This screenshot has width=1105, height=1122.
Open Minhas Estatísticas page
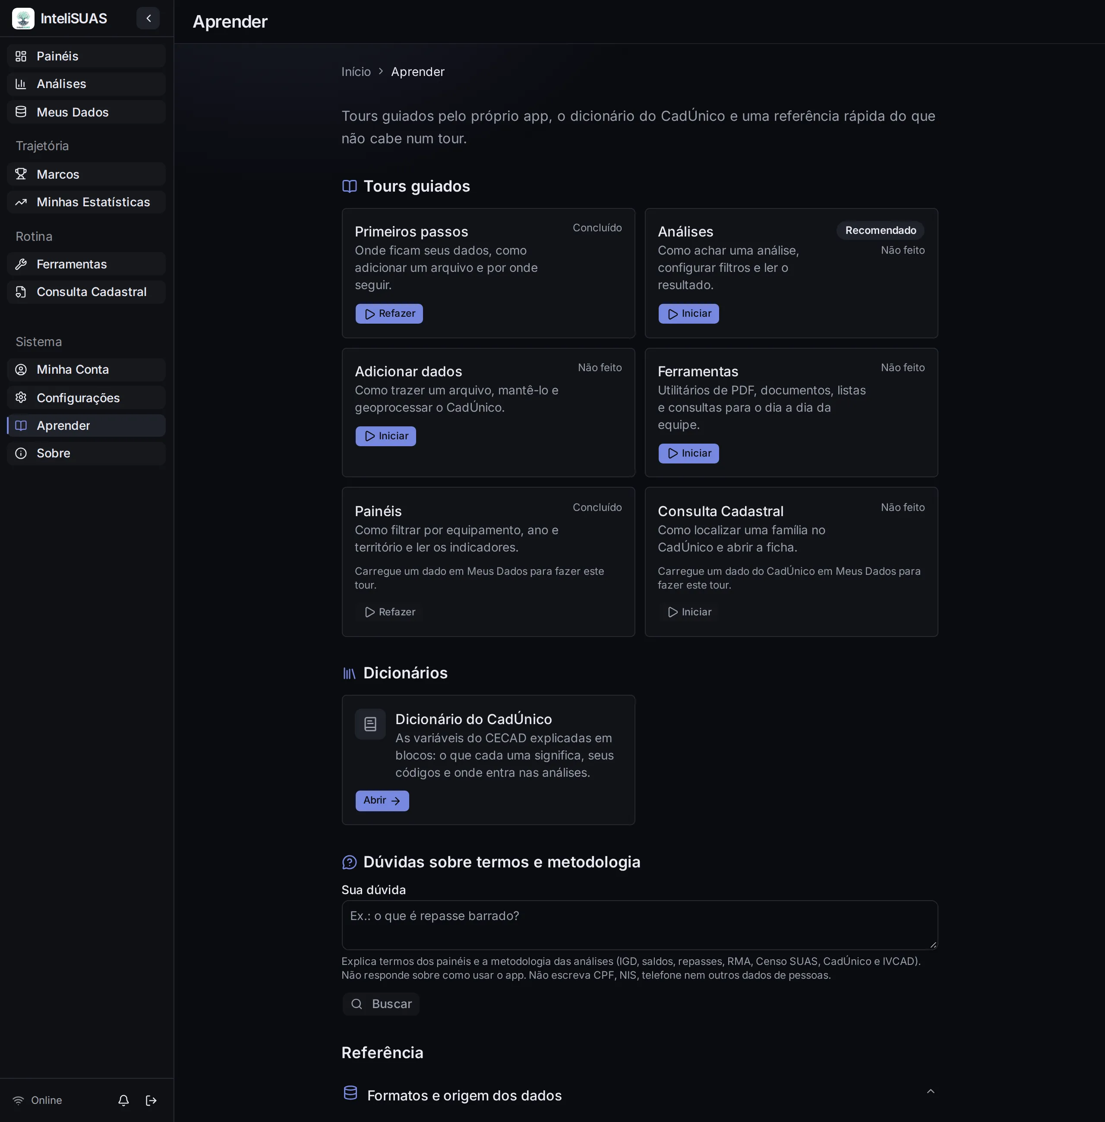(86, 202)
